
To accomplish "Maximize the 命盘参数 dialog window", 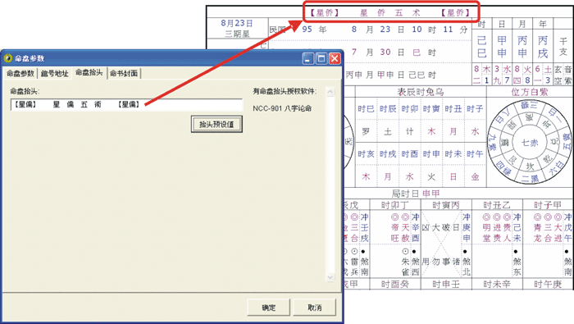I will (321, 58).
